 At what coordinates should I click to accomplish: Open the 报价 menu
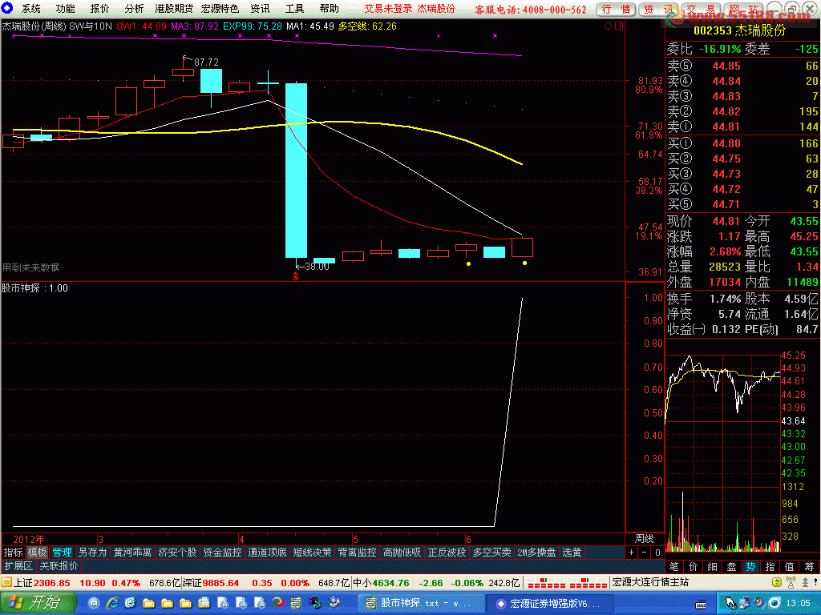(x=99, y=8)
